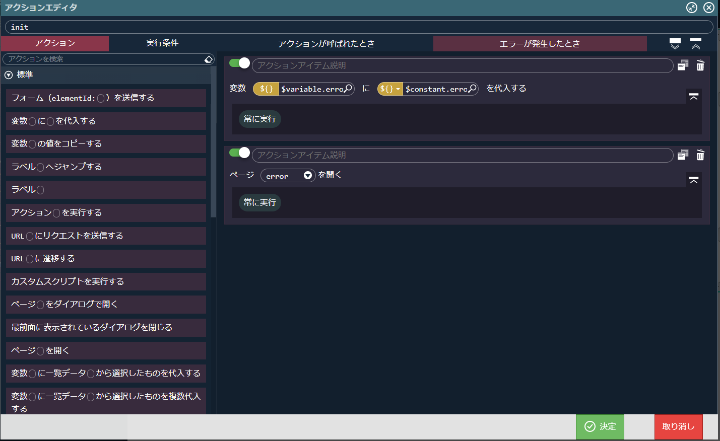The image size is (720, 441).
Task: Select 変数◯に◯を代入する action
Action: [106, 121]
